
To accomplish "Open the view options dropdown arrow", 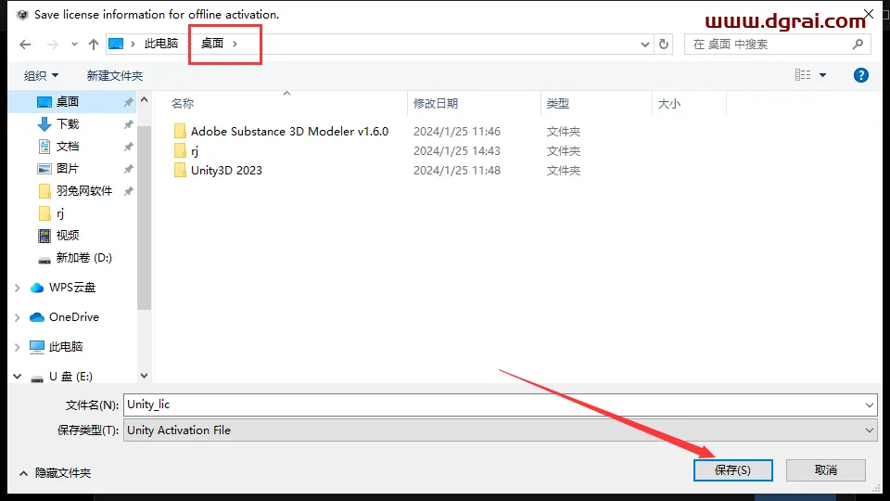I will 822,75.
